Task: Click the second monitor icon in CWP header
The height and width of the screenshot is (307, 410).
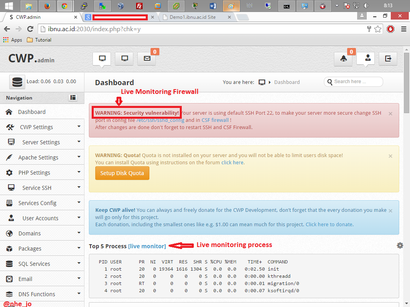Action: [x=125, y=58]
